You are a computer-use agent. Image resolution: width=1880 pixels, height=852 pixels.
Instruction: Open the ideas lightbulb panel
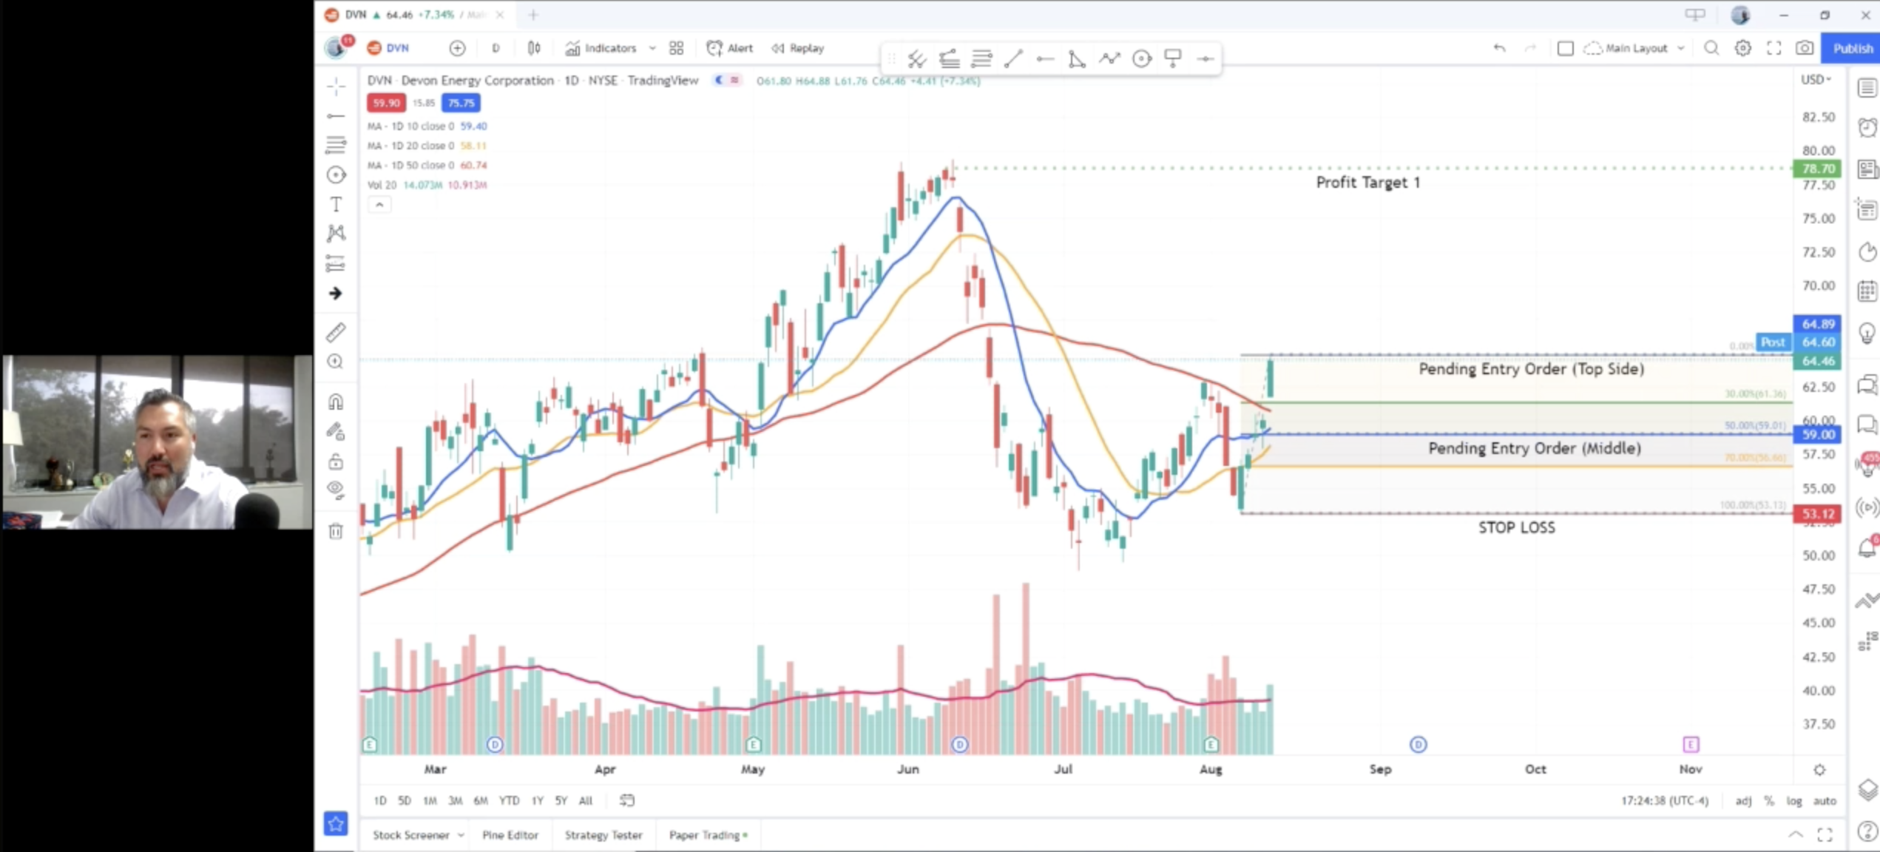point(1867,333)
